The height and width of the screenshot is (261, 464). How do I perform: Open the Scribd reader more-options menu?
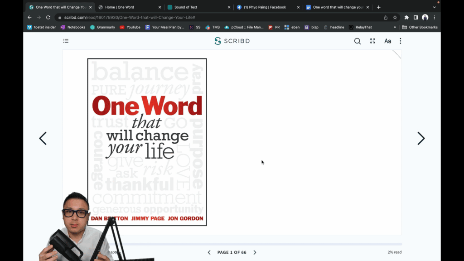(x=401, y=41)
